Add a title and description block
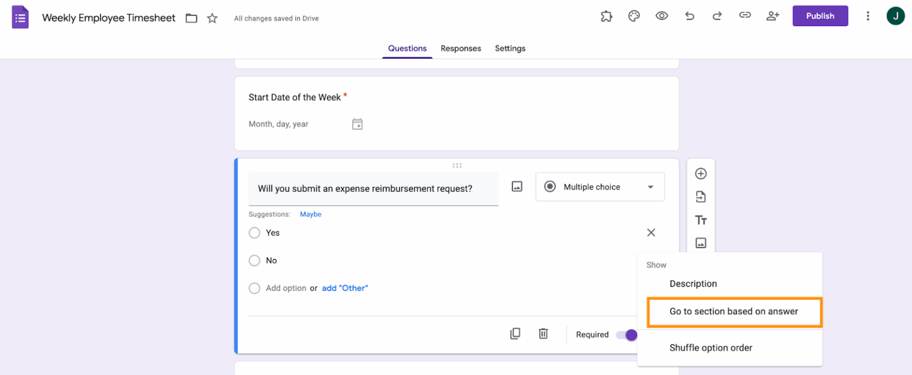 [x=701, y=220]
